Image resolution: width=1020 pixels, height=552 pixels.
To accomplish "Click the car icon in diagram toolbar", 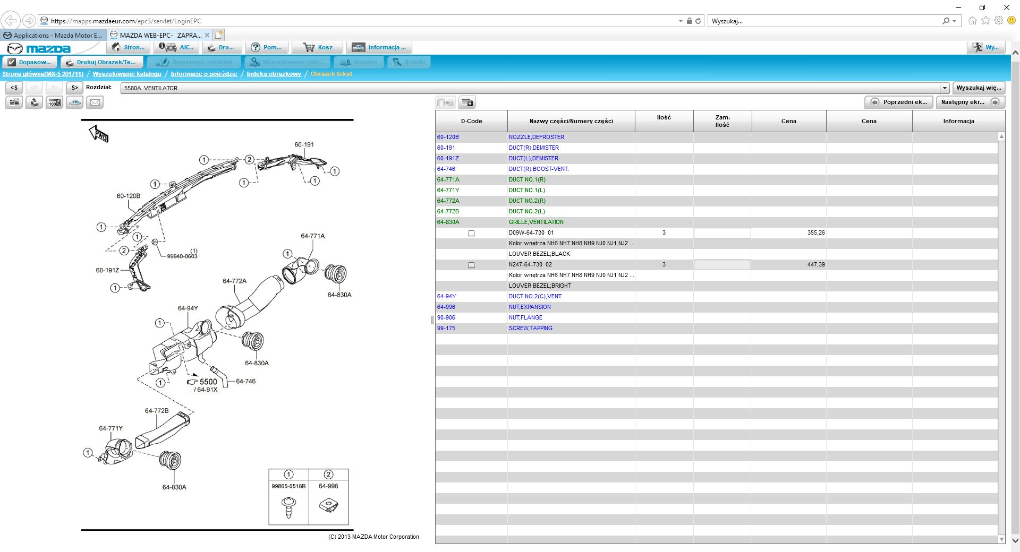I will (x=75, y=102).
